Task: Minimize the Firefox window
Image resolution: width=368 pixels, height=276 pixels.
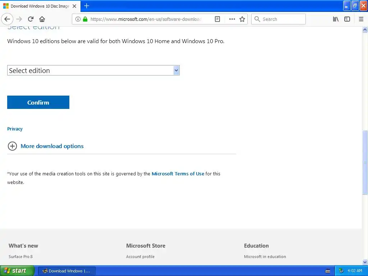Action: click(347, 6)
